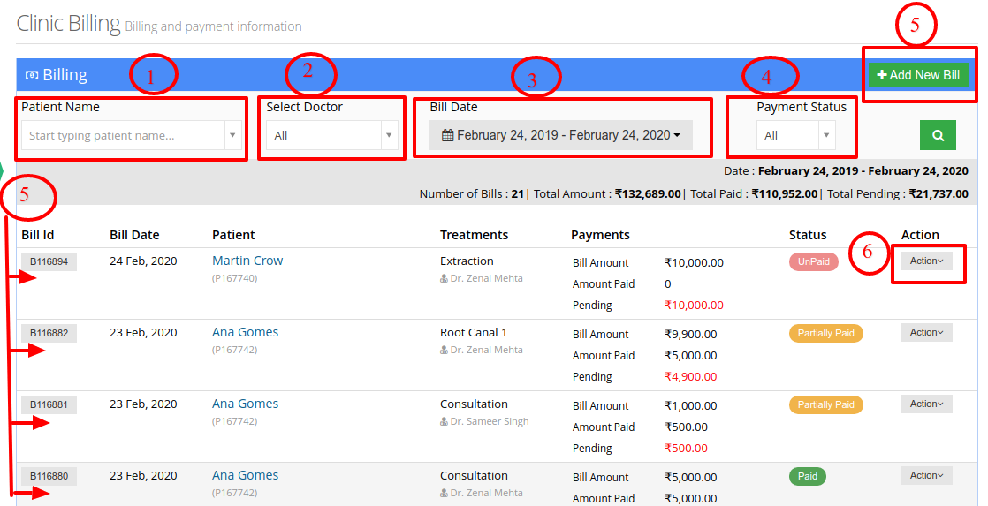Image resolution: width=988 pixels, height=506 pixels.
Task: Click bill ID badge B116894
Action: pyautogui.click(x=49, y=261)
